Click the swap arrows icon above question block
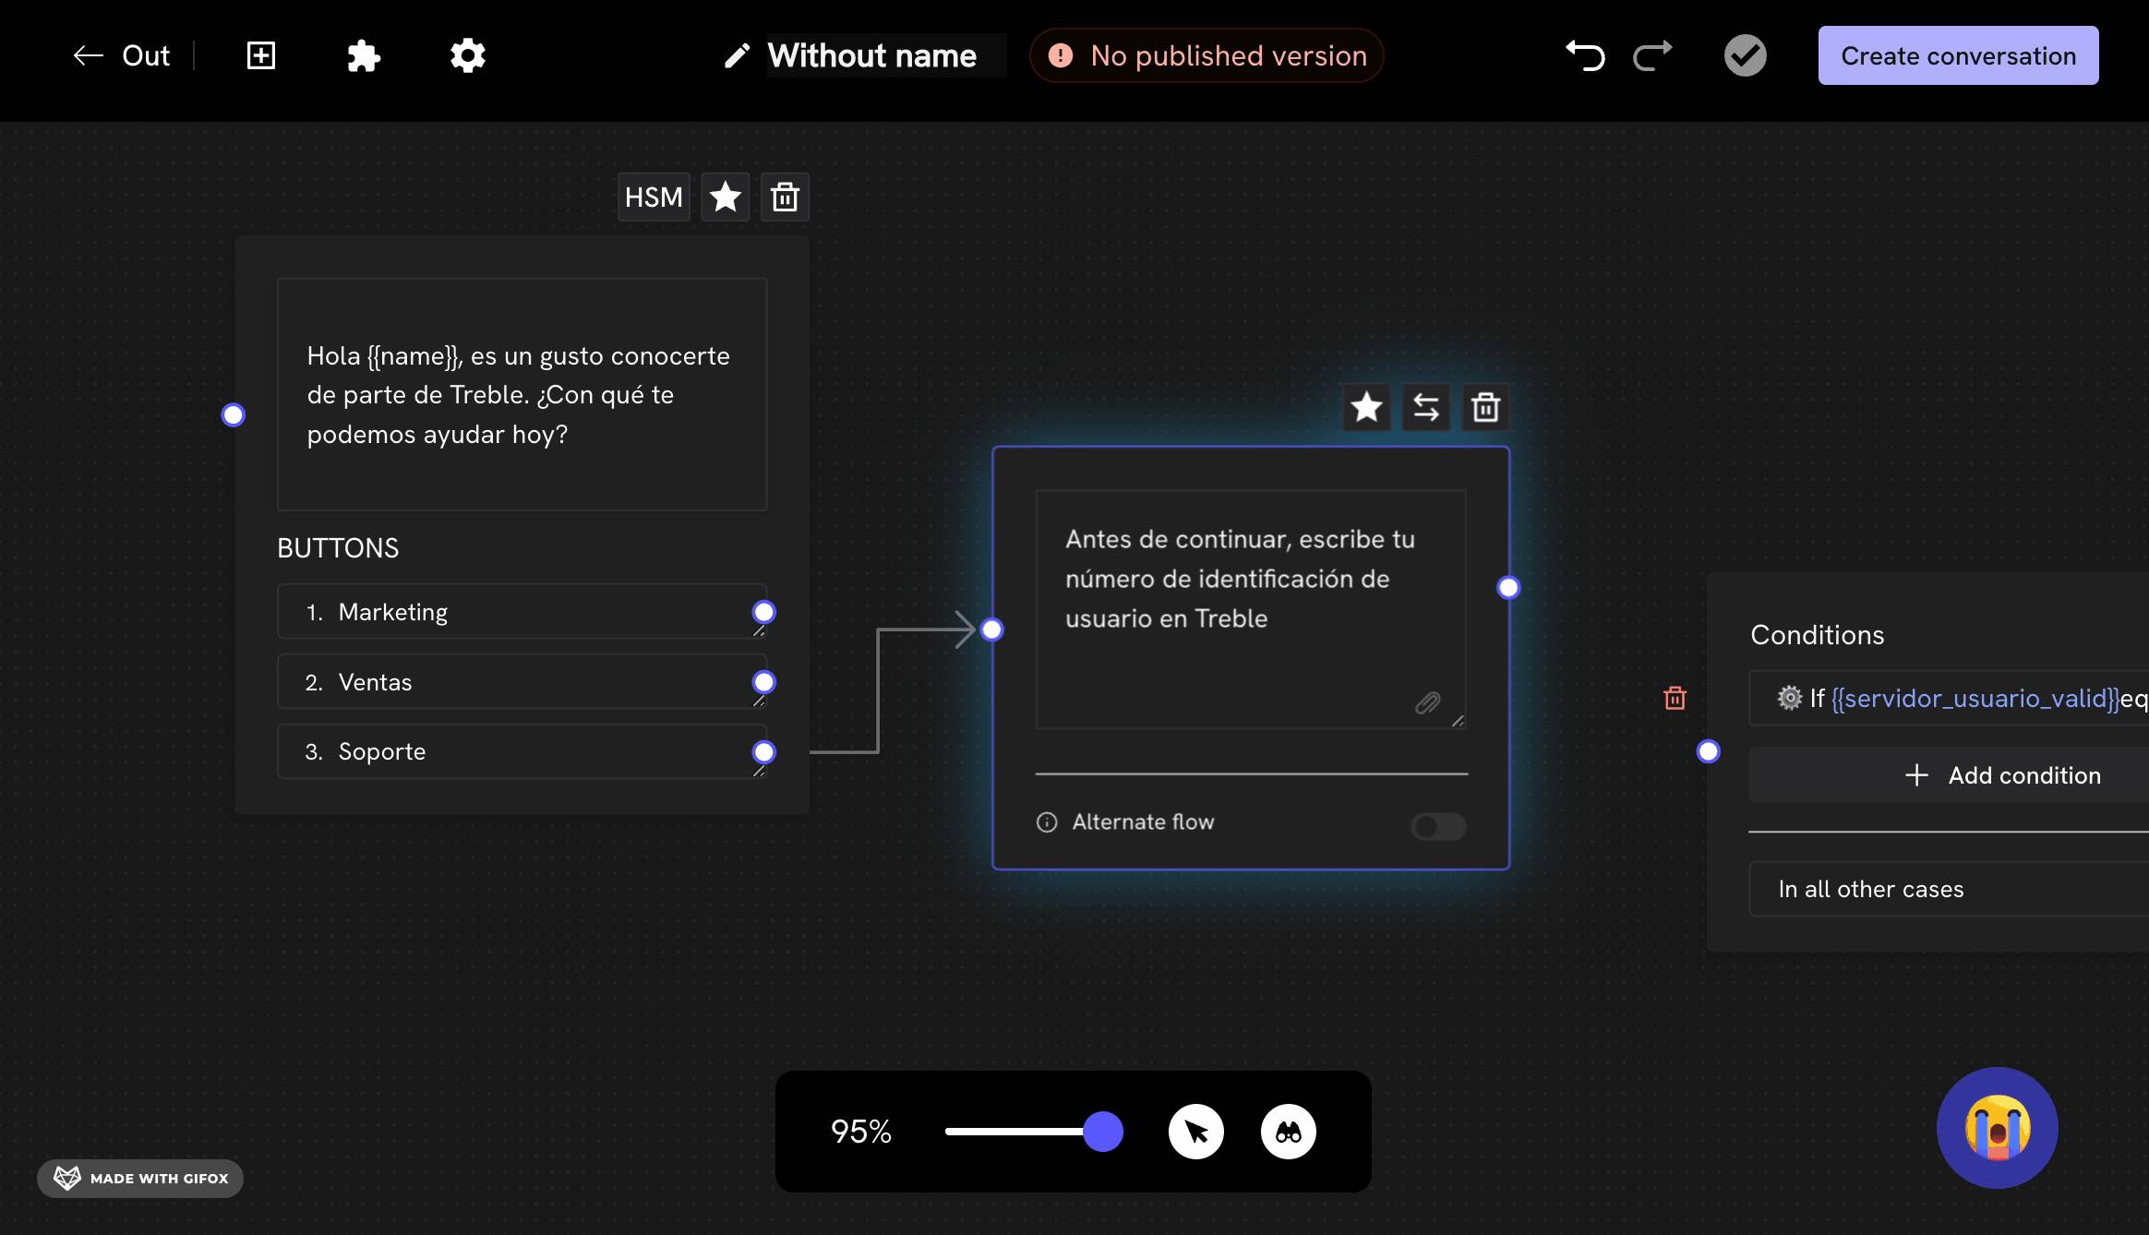The height and width of the screenshot is (1235, 2149). click(1426, 407)
